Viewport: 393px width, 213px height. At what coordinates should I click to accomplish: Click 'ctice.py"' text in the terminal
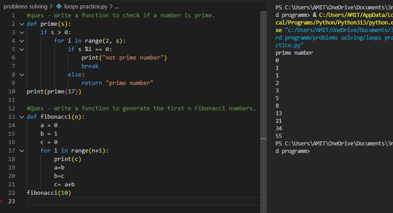coord(289,45)
